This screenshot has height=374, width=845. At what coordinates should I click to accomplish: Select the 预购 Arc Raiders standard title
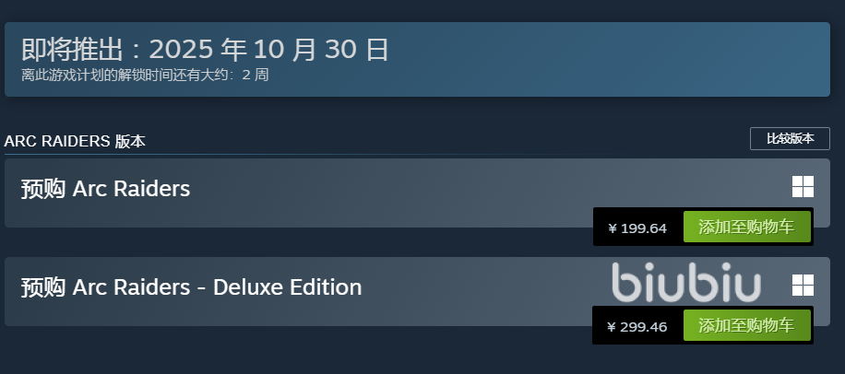pyautogui.click(x=105, y=189)
